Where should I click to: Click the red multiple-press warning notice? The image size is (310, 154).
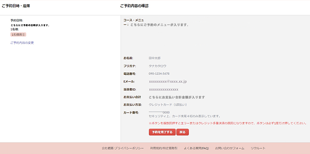(227, 123)
